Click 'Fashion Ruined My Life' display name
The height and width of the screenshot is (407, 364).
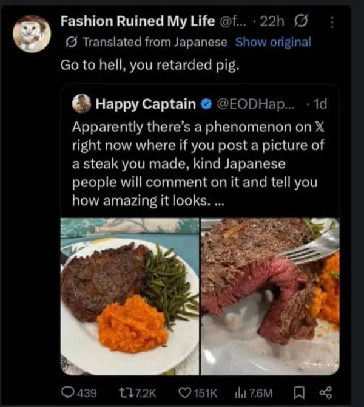tap(138, 22)
